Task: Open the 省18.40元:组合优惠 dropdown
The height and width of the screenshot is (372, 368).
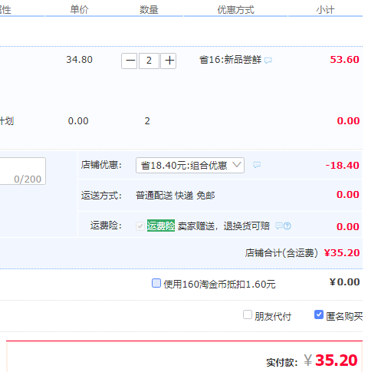Action: pos(190,166)
